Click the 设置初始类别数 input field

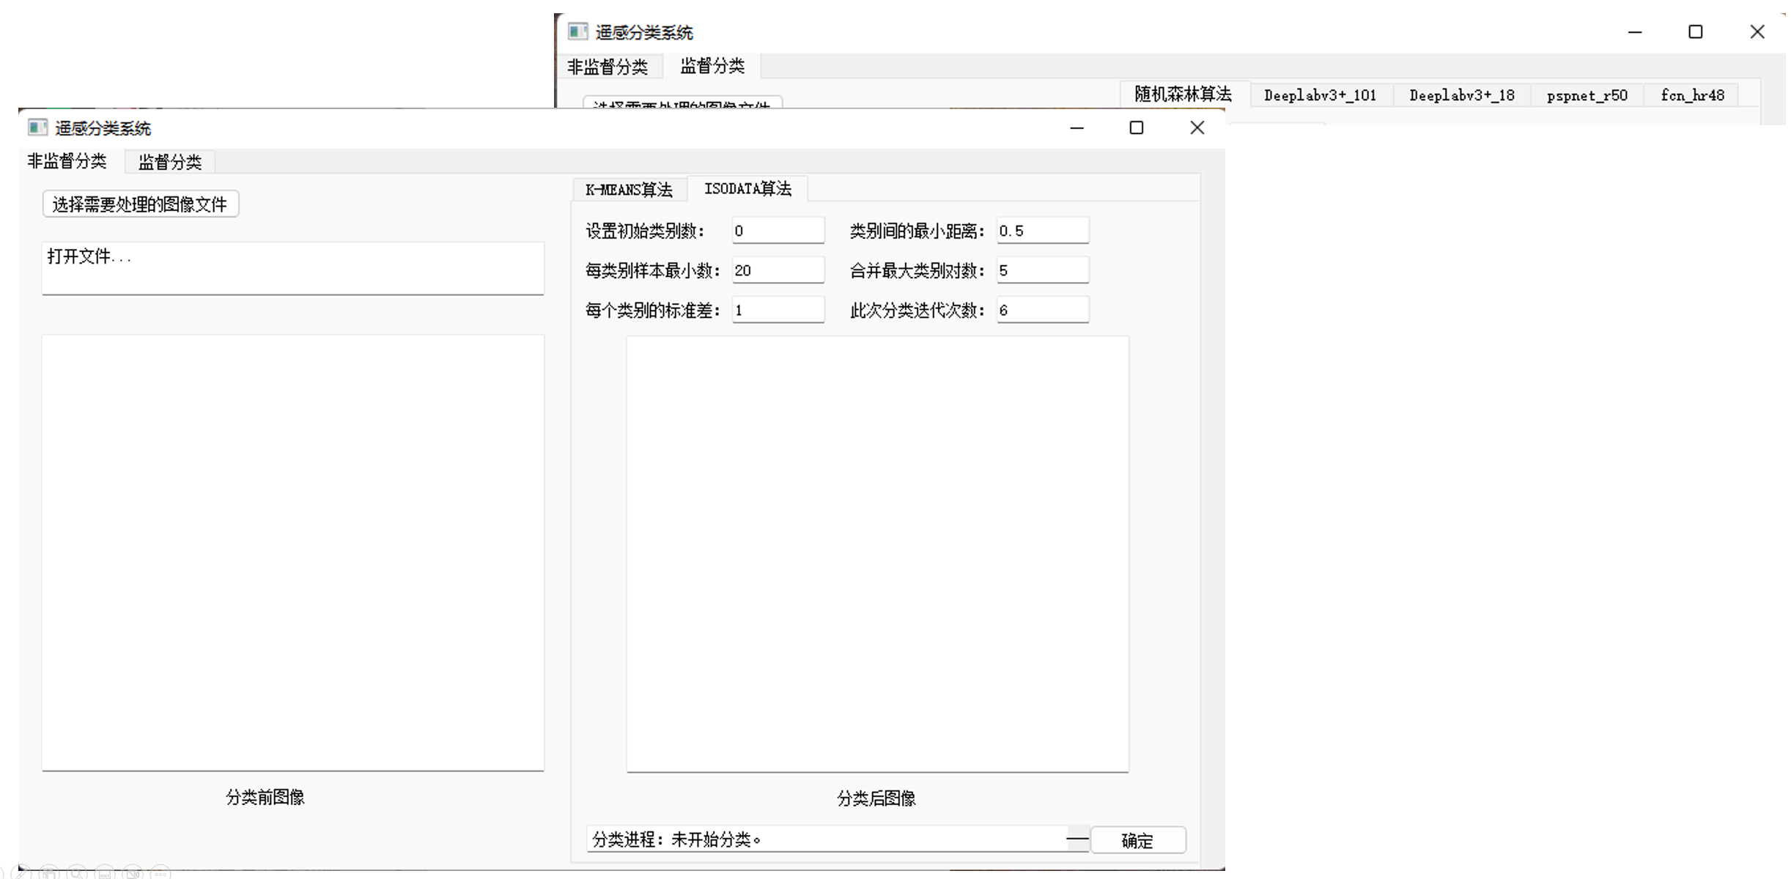click(778, 229)
